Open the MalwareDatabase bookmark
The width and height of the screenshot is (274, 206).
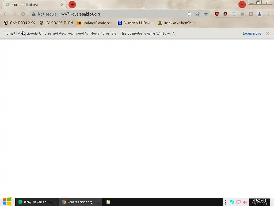[95, 23]
